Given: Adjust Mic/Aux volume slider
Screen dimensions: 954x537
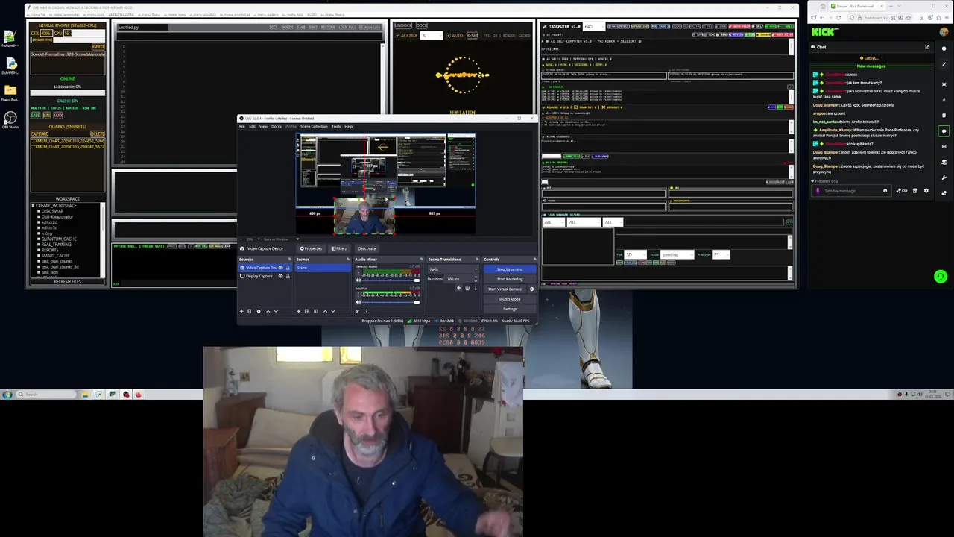Looking at the screenshot, I should click(390, 302).
